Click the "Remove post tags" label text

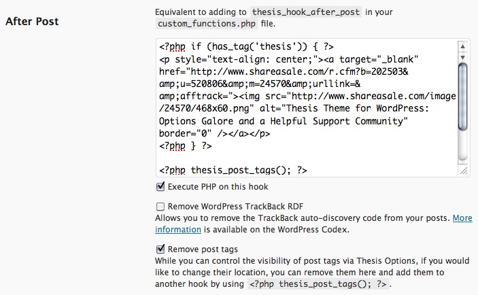[203, 249]
